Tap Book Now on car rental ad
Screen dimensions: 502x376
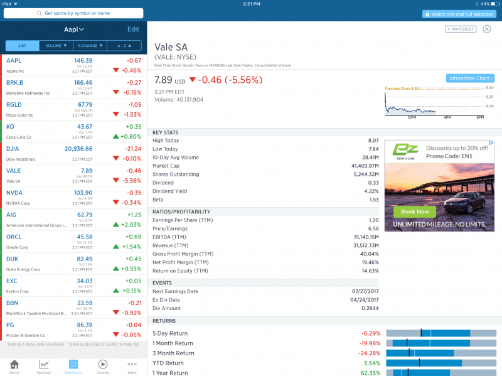point(415,212)
